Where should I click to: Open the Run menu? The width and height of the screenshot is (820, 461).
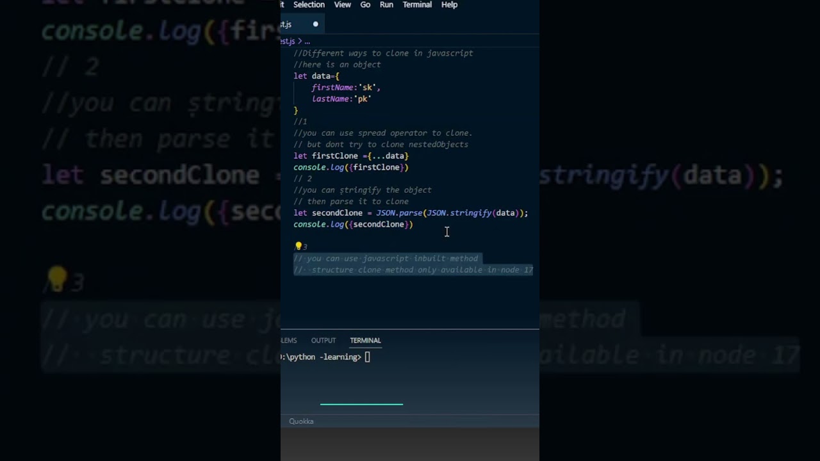[x=386, y=4]
